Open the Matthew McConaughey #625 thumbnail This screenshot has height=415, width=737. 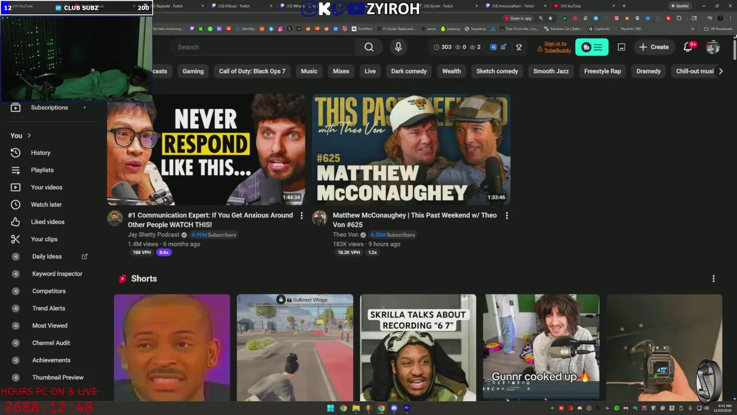pyautogui.click(x=411, y=150)
